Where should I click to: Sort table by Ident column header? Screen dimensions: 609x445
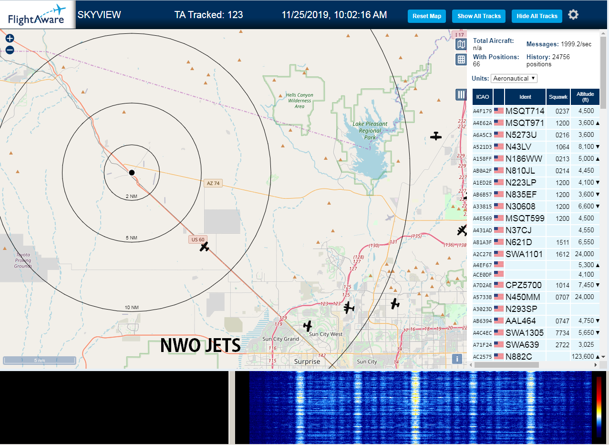coord(525,97)
